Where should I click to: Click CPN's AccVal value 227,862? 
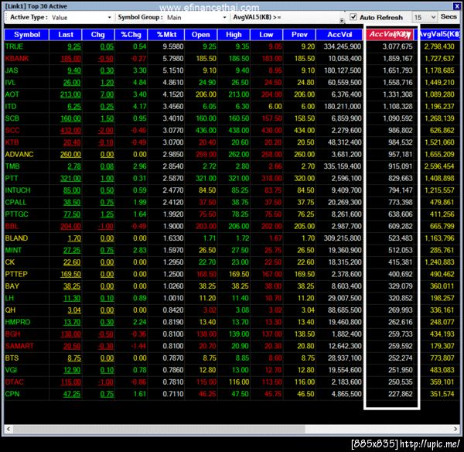[401, 394]
